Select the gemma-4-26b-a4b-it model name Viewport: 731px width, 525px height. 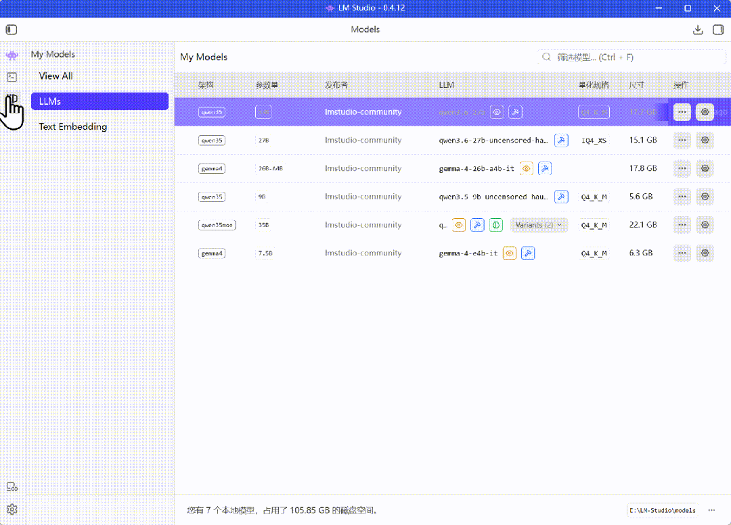[x=477, y=168]
